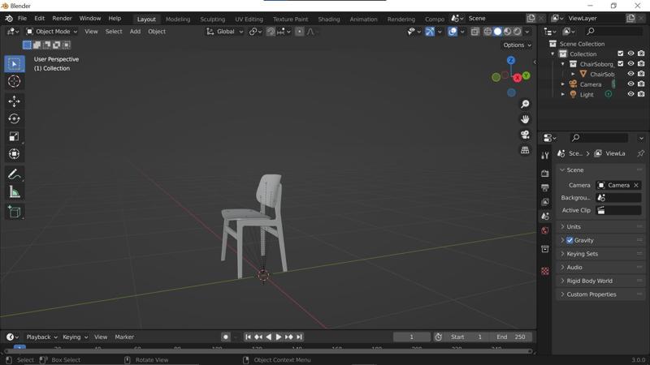The width and height of the screenshot is (650, 365).
Task: Open the Render menu
Action: (x=62, y=18)
